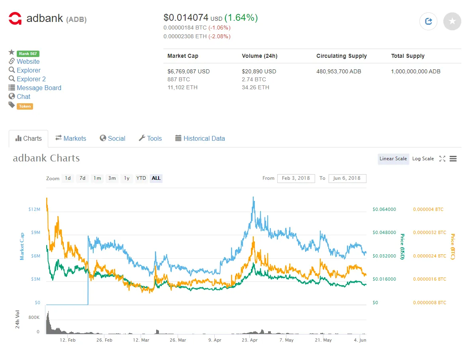Viewport: 474px width, 346px height.
Task: Click the 480,953,700 ADB circulating supply
Action: click(339, 71)
